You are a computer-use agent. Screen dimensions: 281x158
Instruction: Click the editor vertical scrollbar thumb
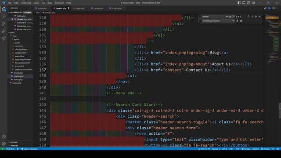(x=280, y=111)
